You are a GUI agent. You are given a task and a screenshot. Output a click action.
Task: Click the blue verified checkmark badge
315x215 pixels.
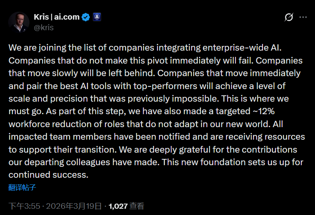86,17
